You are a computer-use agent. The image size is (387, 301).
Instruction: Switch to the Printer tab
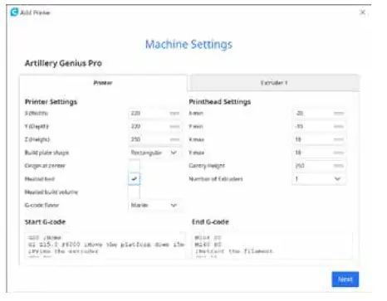(103, 83)
